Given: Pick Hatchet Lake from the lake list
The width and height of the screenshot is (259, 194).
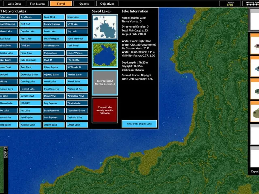Looking at the screenshot, I should point(30,89).
